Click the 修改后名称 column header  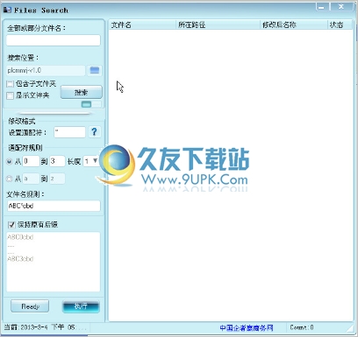[293, 25]
